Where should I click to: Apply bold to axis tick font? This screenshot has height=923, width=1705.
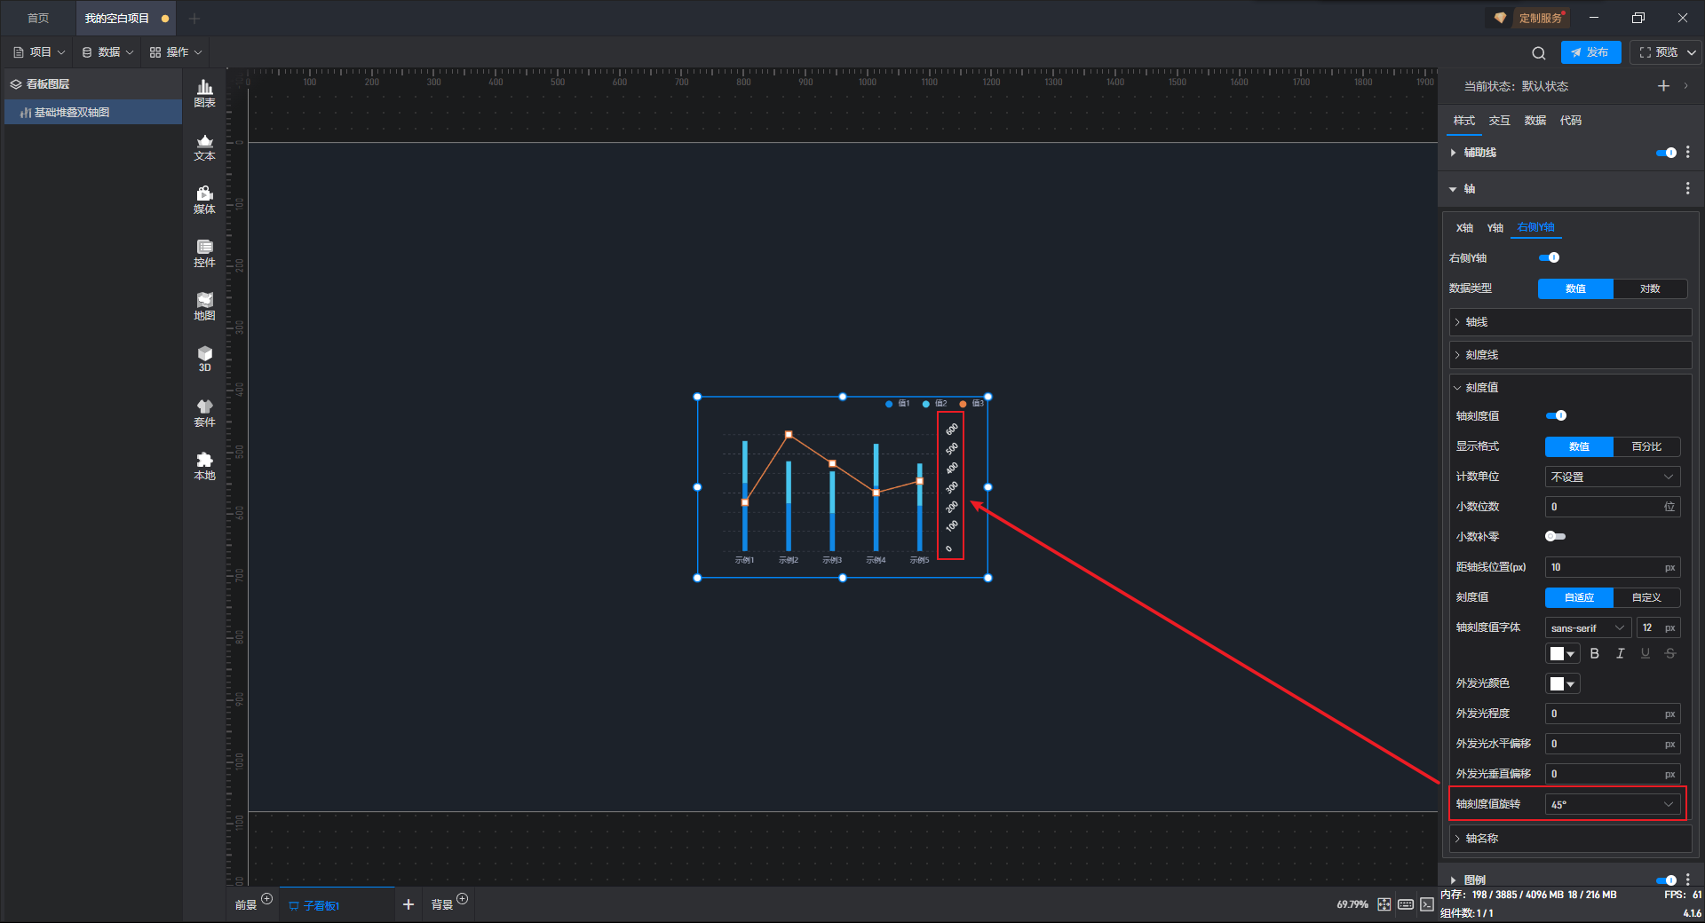click(x=1595, y=653)
